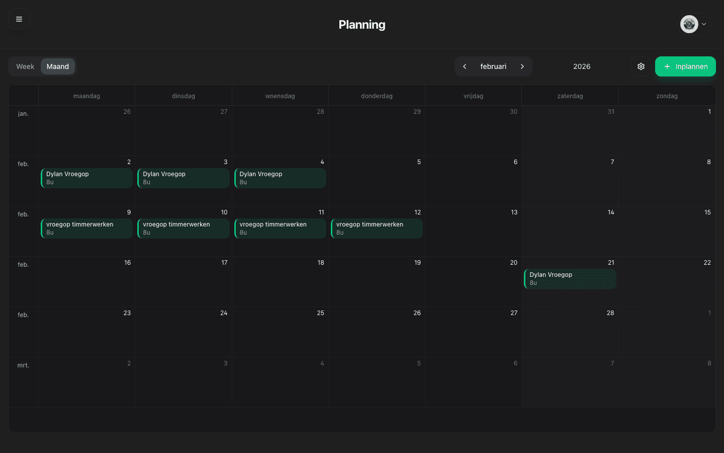The image size is (724, 453).
Task: Open vroegop timmerwerken event on February 9
Action: click(x=86, y=229)
